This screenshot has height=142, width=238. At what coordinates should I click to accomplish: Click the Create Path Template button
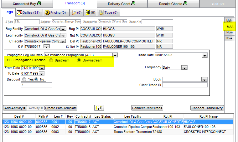pyautogui.click(x=61, y=108)
